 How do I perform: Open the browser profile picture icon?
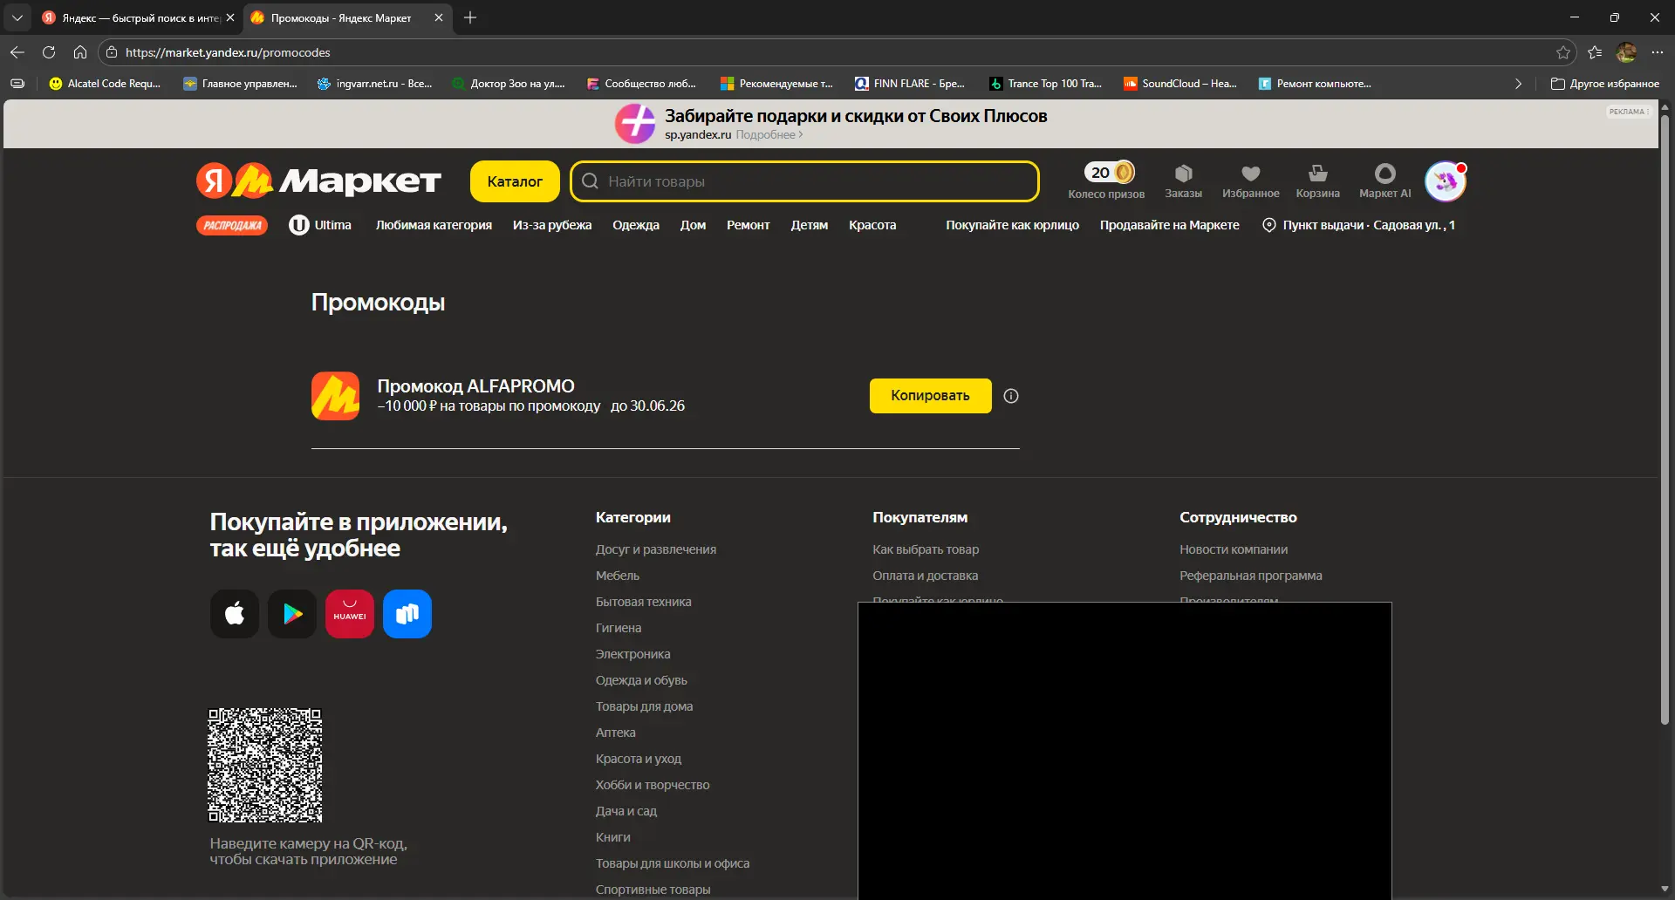pyautogui.click(x=1626, y=52)
